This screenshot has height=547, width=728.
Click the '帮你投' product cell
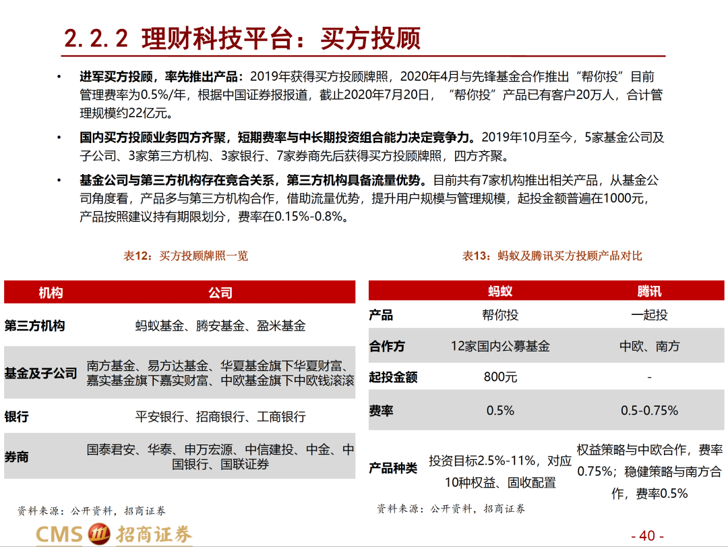[500, 315]
